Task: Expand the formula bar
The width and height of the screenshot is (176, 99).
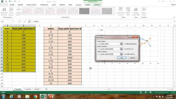Action: pyautogui.click(x=174, y=21)
